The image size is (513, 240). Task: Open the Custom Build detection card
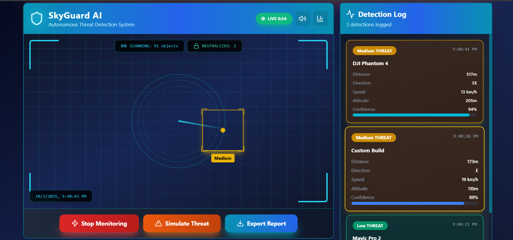[x=415, y=169]
